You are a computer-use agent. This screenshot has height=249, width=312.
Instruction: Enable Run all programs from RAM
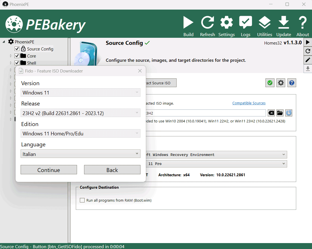pyautogui.click(x=82, y=200)
